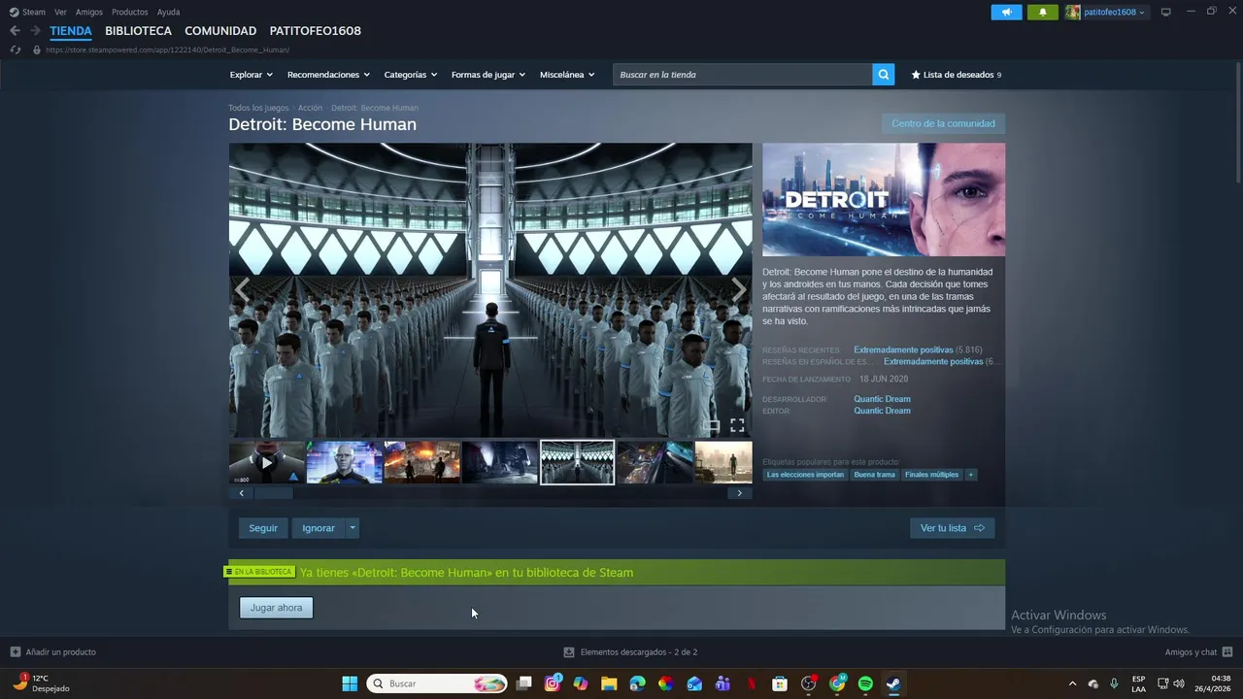Toggle theater mode icon on screenshot viewer
The width and height of the screenshot is (1243, 699).
tap(712, 425)
